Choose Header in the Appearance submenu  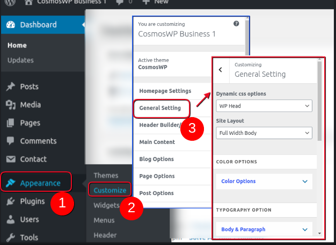pos(105,235)
